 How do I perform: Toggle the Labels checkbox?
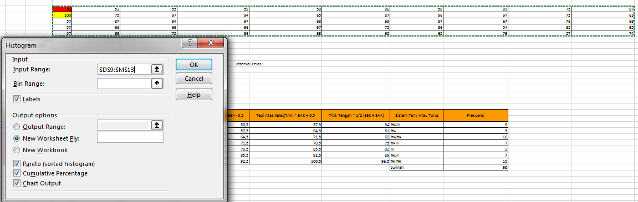[17, 99]
